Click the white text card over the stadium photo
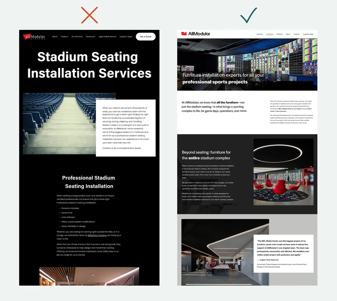 (126, 128)
